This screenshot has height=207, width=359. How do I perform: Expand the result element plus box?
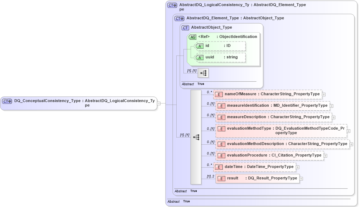tap(301, 178)
